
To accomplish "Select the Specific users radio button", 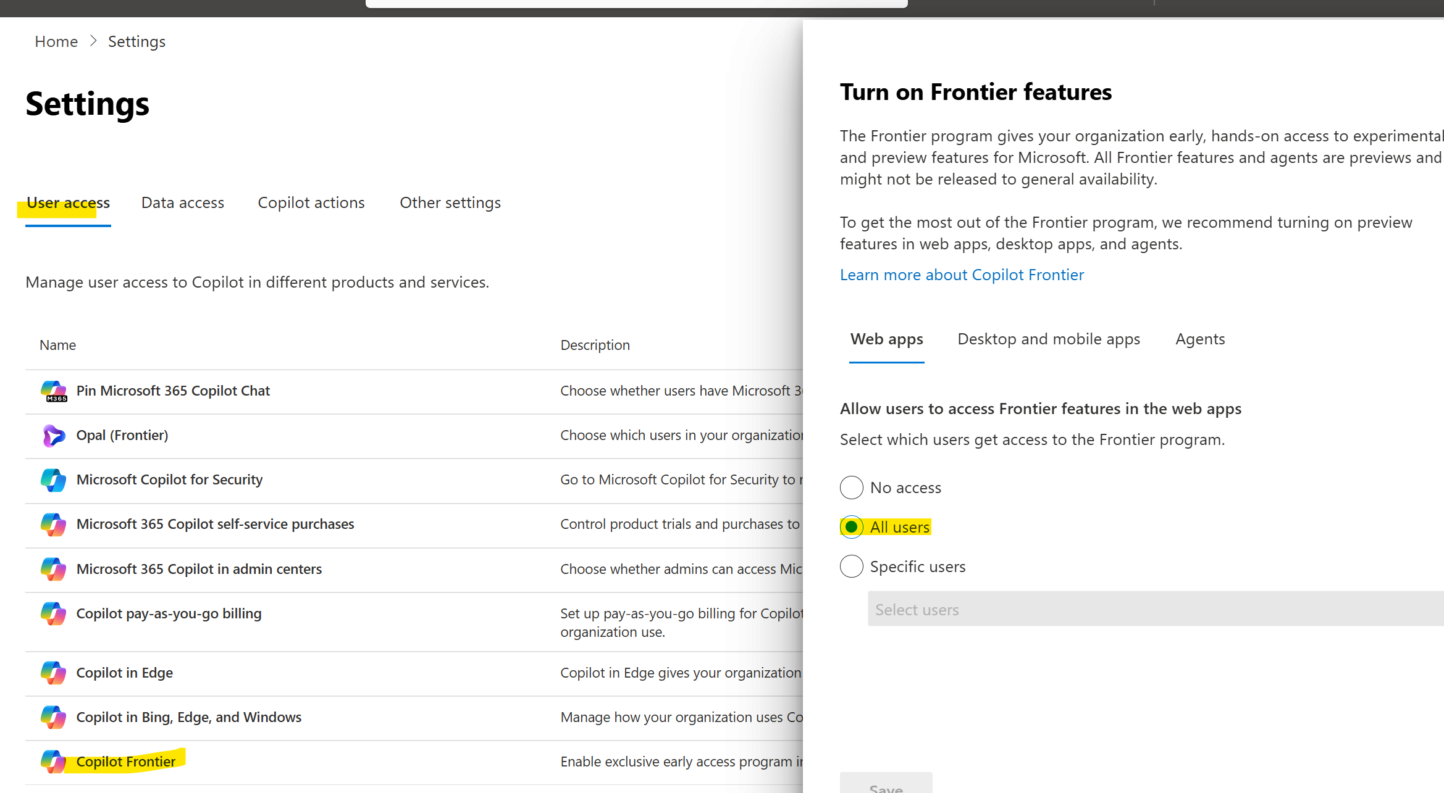I will [851, 566].
